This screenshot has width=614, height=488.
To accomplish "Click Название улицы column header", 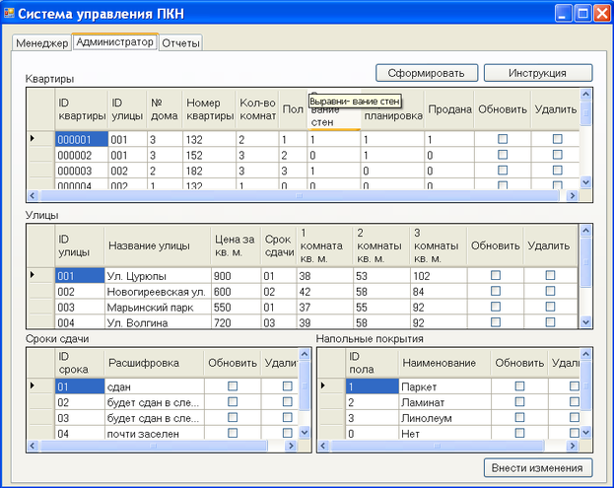I will (148, 244).
